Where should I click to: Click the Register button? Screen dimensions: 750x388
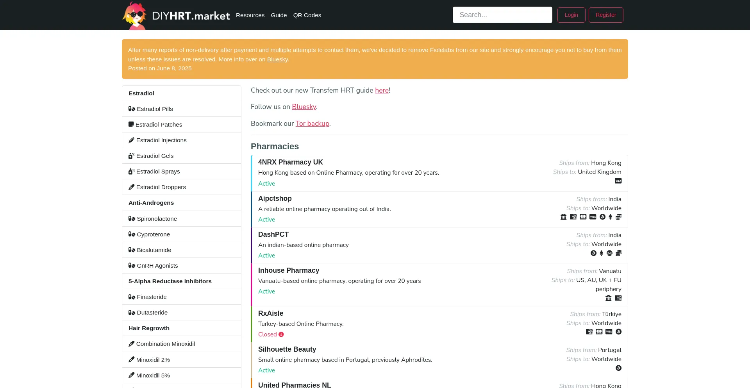tap(605, 15)
